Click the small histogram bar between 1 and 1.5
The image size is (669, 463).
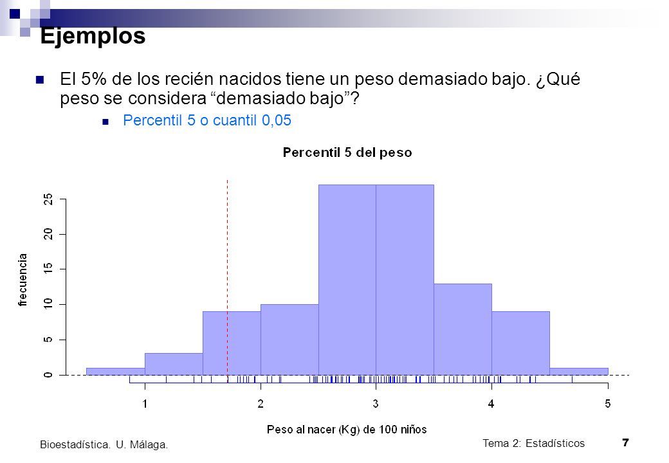[174, 364]
